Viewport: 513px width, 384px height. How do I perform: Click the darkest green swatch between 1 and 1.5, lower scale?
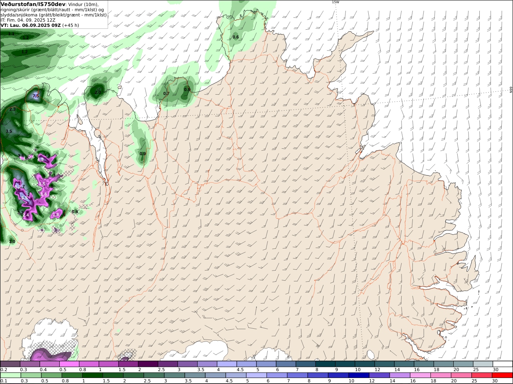pyautogui.click(x=92, y=375)
